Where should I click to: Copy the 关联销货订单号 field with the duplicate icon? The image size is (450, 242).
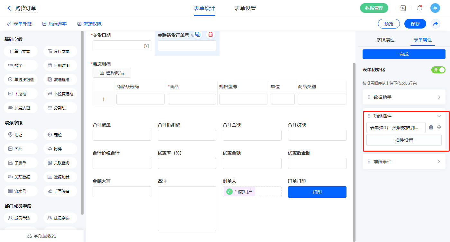[x=198, y=35]
